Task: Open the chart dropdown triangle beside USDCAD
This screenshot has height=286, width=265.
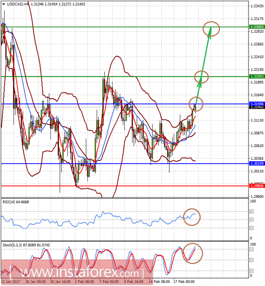Action: click(x=4, y=4)
